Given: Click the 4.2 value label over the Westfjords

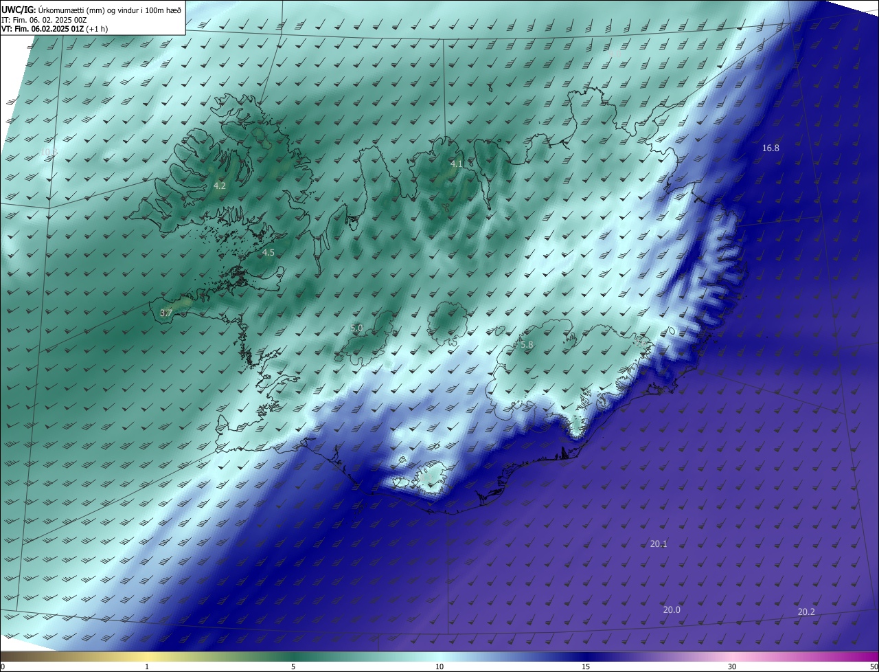Looking at the screenshot, I should pos(220,186).
